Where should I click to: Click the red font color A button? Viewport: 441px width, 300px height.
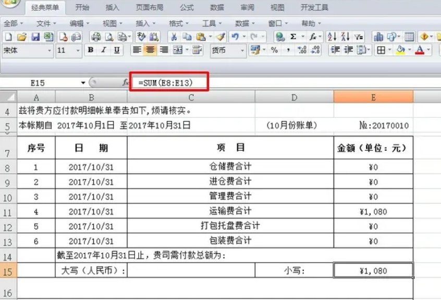coord(420,50)
